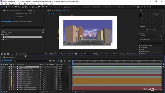
Task: Expand robot.wav layer properties
Action: pyautogui.click(x=10, y=67)
